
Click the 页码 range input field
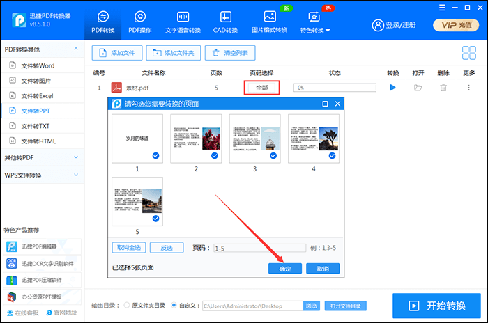tap(259, 248)
